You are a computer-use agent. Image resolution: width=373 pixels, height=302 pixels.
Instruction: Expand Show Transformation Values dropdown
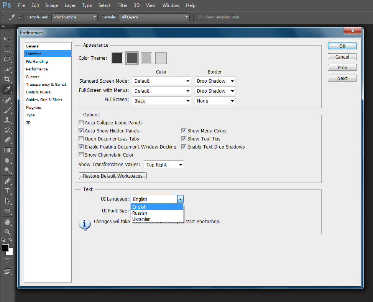coord(164,165)
